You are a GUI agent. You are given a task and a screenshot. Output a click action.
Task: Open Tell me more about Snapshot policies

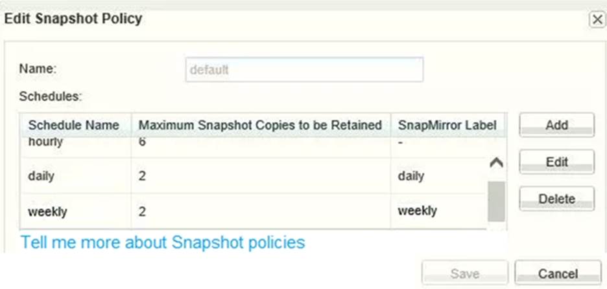coord(163,242)
